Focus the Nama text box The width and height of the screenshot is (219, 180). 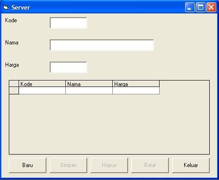102,45
